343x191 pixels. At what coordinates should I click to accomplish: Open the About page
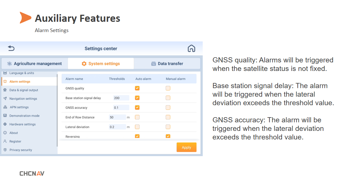tap(5, 133)
